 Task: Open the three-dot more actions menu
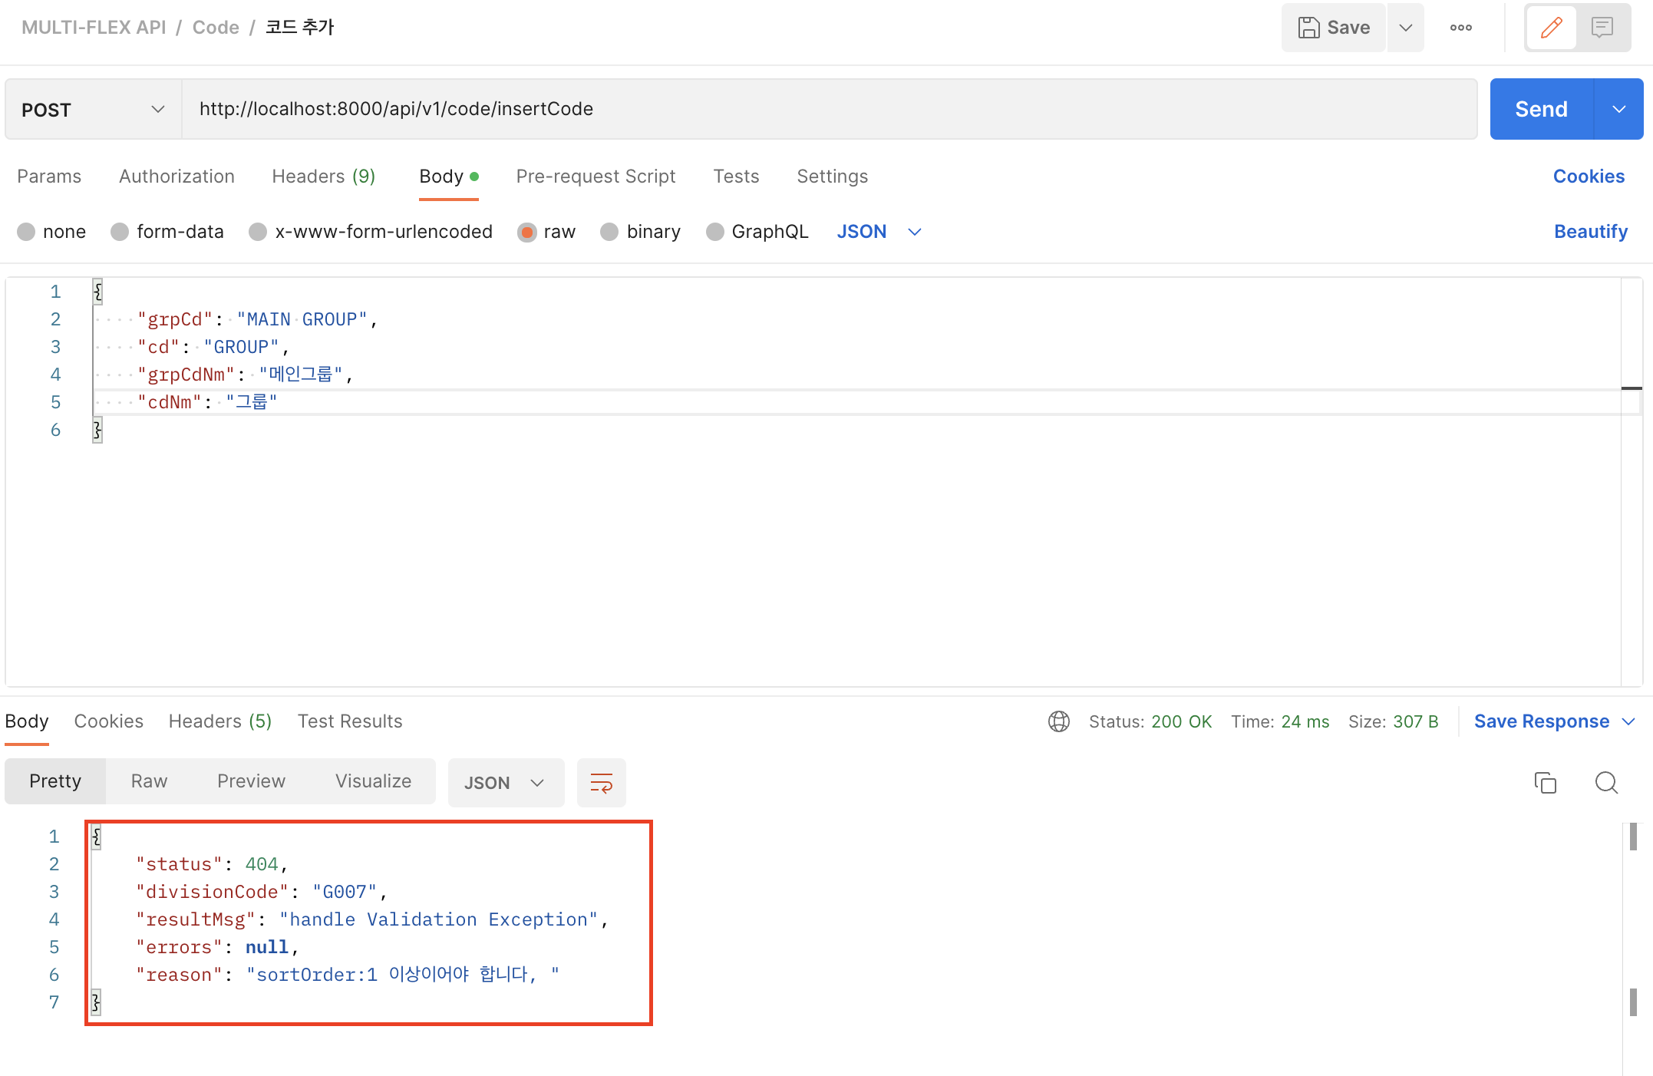1460,28
